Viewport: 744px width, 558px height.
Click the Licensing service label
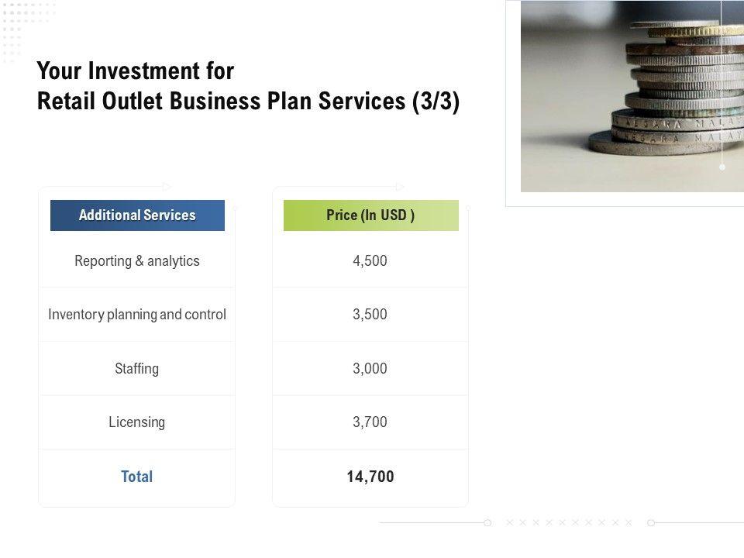click(137, 422)
